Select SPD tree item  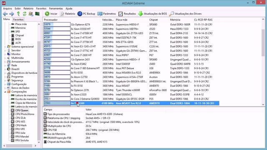(18, 32)
